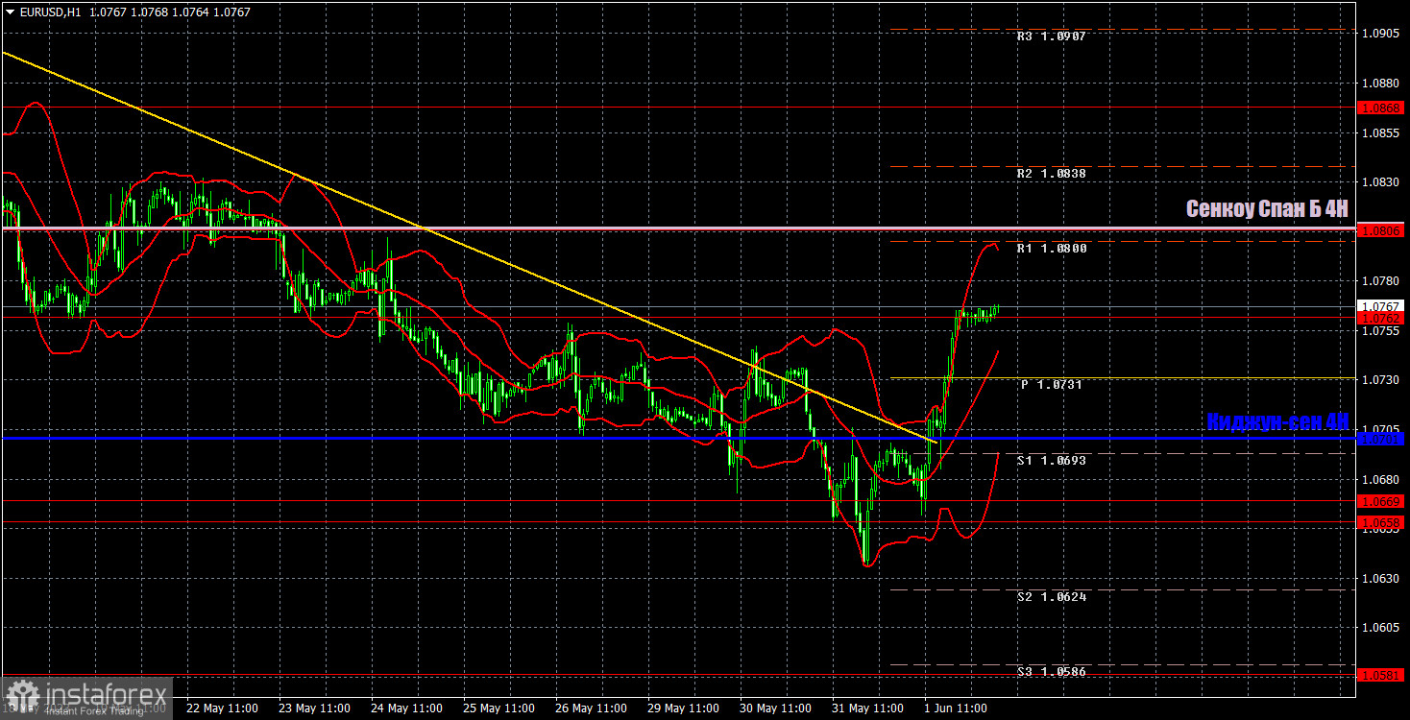Select the S3 1.0586 pivot label

[1052, 671]
